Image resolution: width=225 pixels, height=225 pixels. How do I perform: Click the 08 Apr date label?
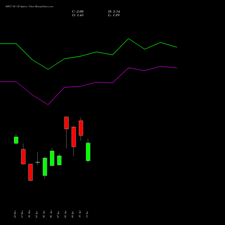[65, 214]
